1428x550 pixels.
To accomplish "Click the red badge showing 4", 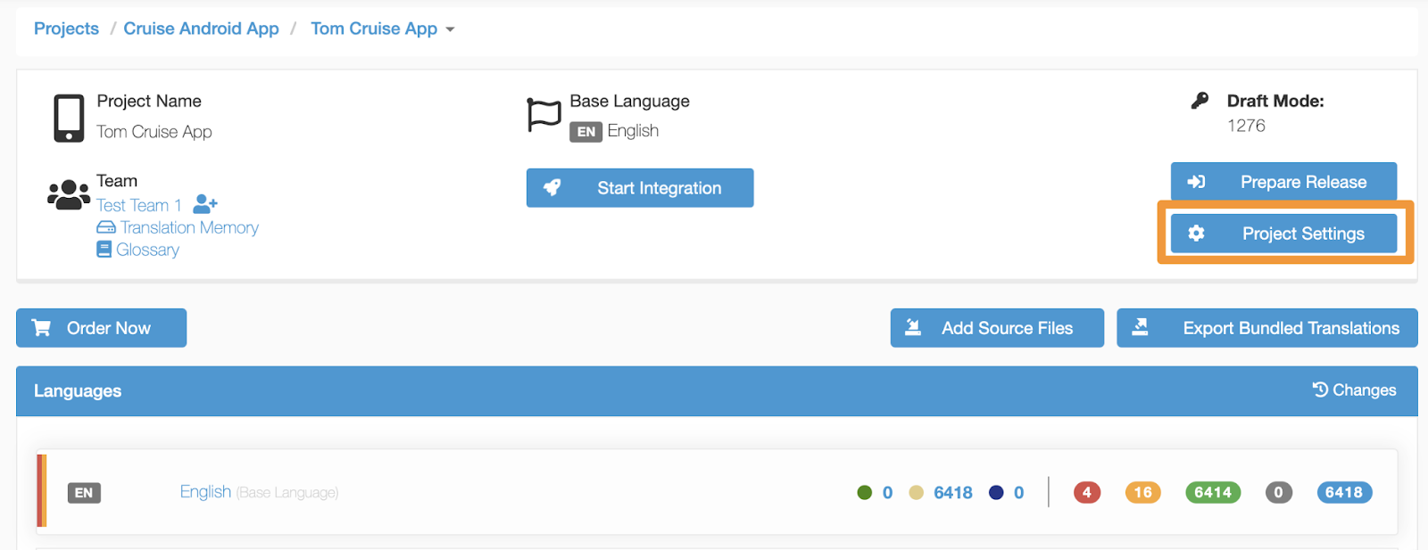I will coord(1086,492).
